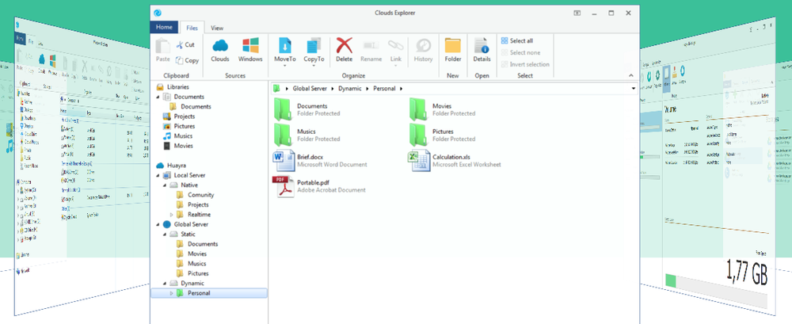Click Dynamic in breadcrumb path
The height and width of the screenshot is (324, 792).
pos(350,89)
